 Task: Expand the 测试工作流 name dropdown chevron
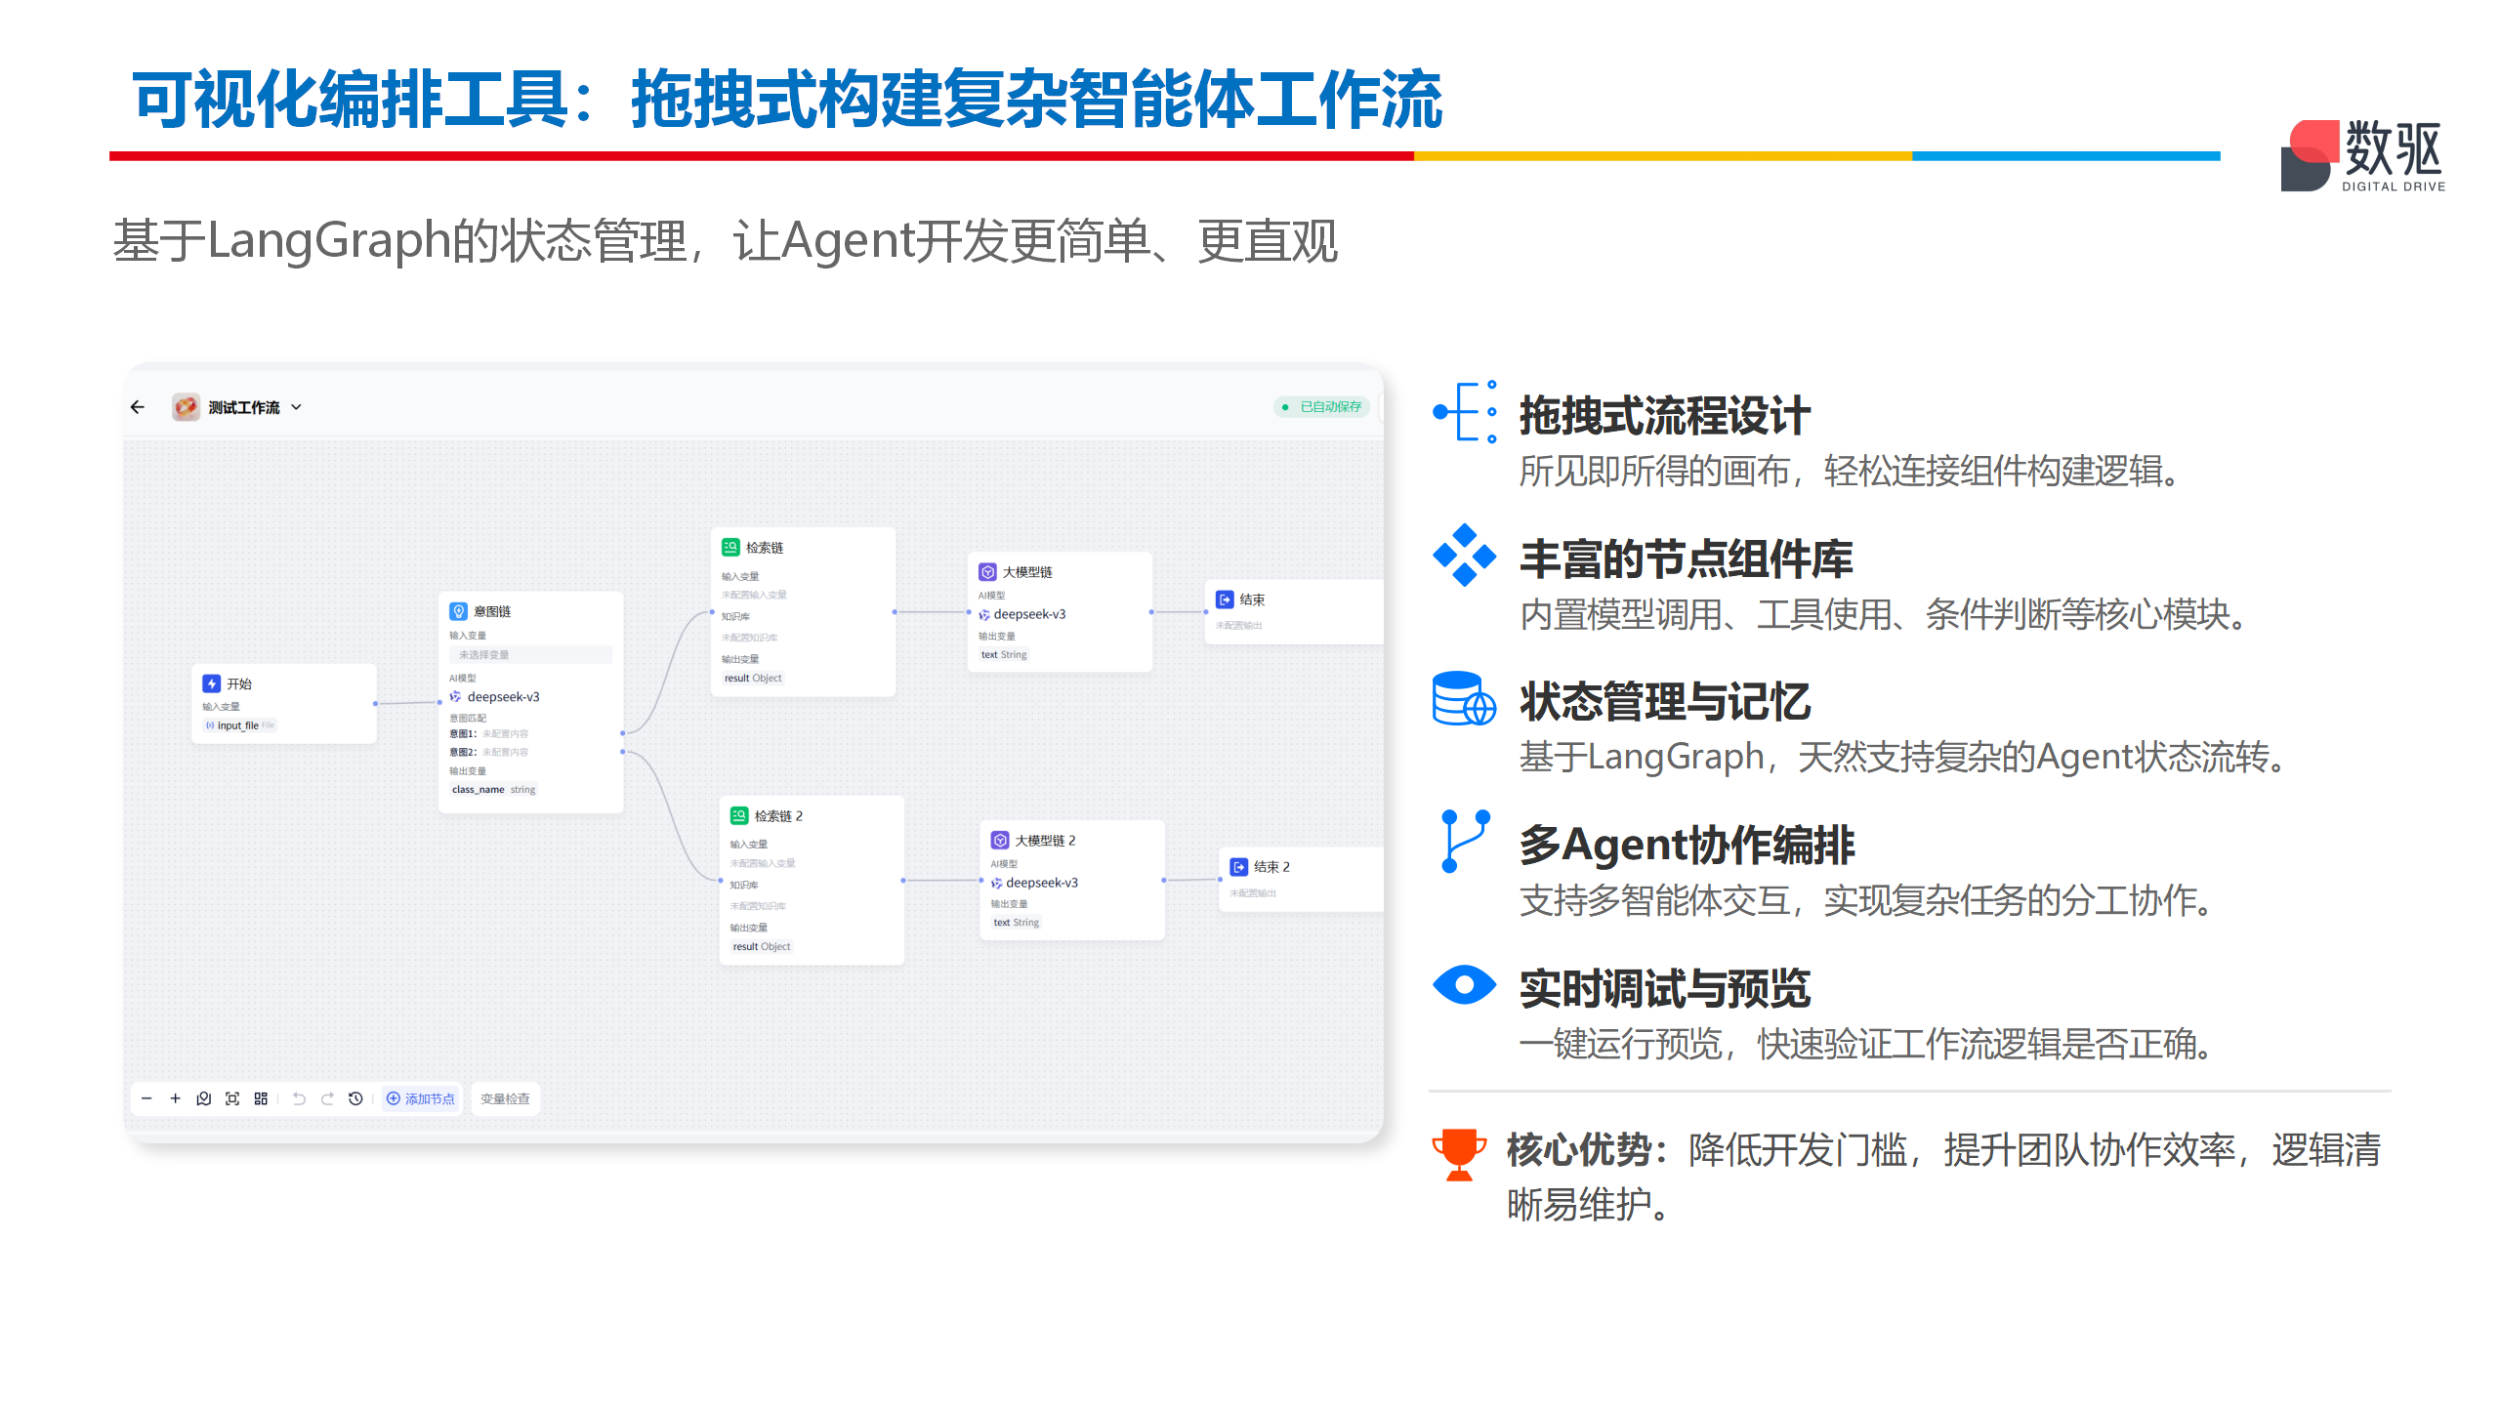tap(297, 407)
